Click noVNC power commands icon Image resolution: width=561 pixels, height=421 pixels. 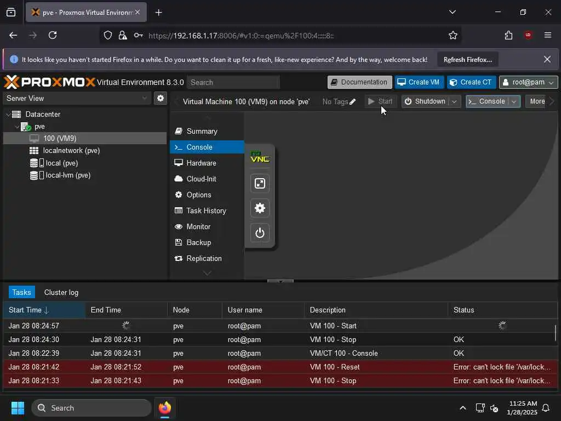tap(260, 233)
